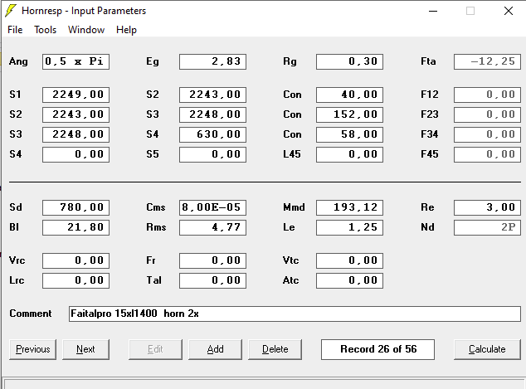Click the left column S4 field 0,00
The height and width of the screenshot is (389, 526).
tap(75, 154)
